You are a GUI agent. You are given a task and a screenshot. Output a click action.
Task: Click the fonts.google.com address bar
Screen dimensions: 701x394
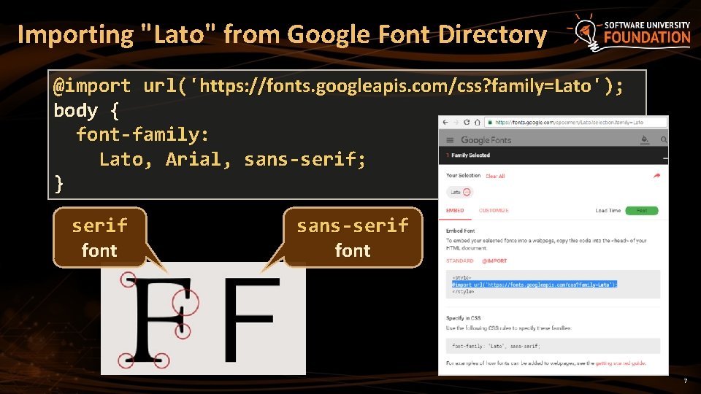tap(576, 122)
